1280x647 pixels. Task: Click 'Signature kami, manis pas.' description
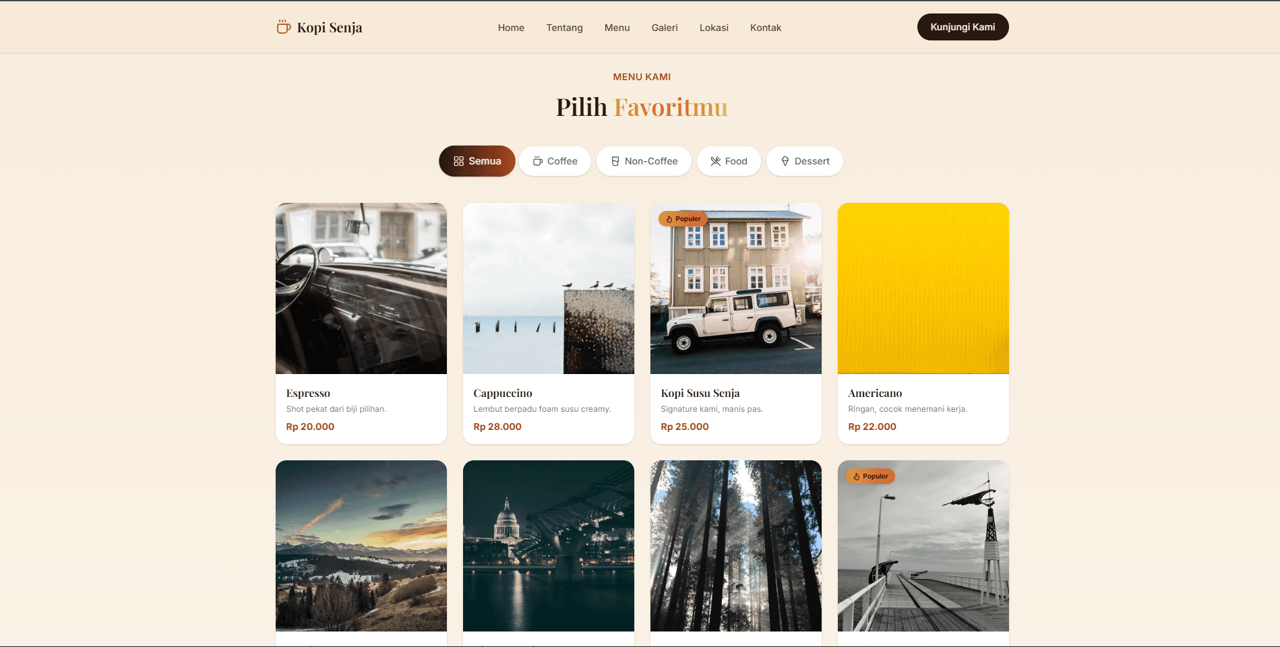tap(712, 409)
